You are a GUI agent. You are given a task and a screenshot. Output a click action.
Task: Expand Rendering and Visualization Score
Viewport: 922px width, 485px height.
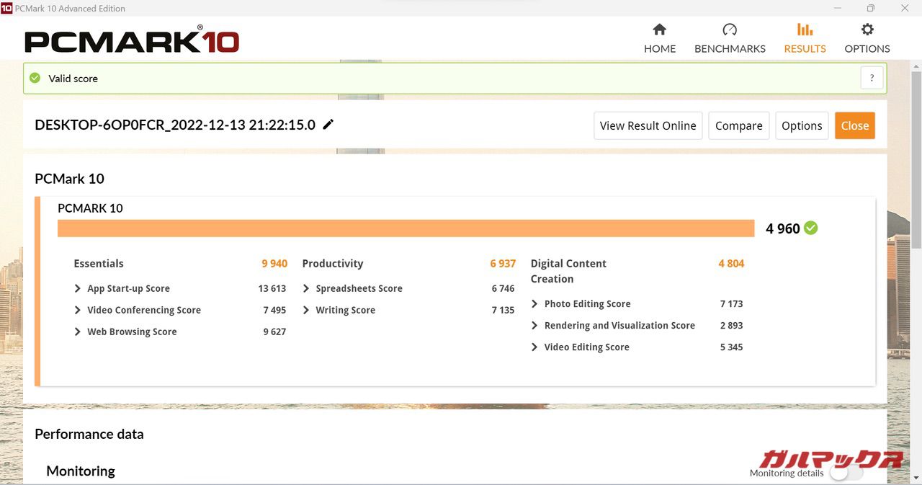[534, 326]
